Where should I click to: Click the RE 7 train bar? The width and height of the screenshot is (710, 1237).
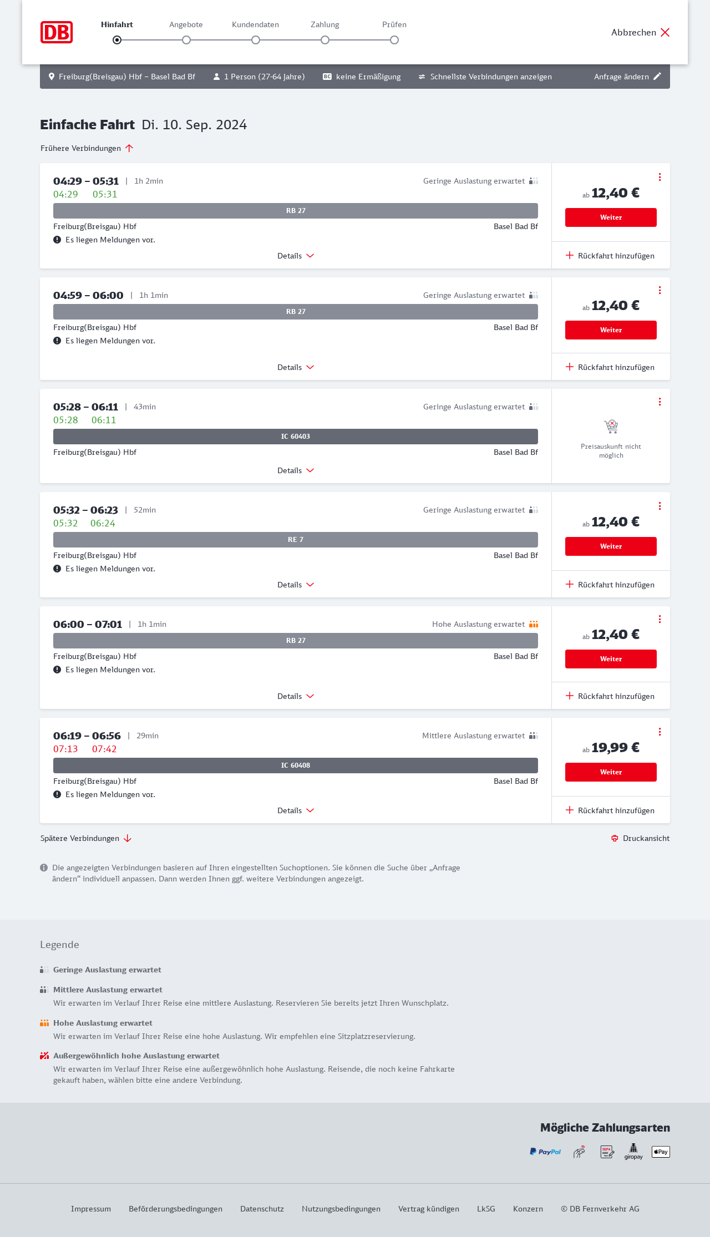296,540
